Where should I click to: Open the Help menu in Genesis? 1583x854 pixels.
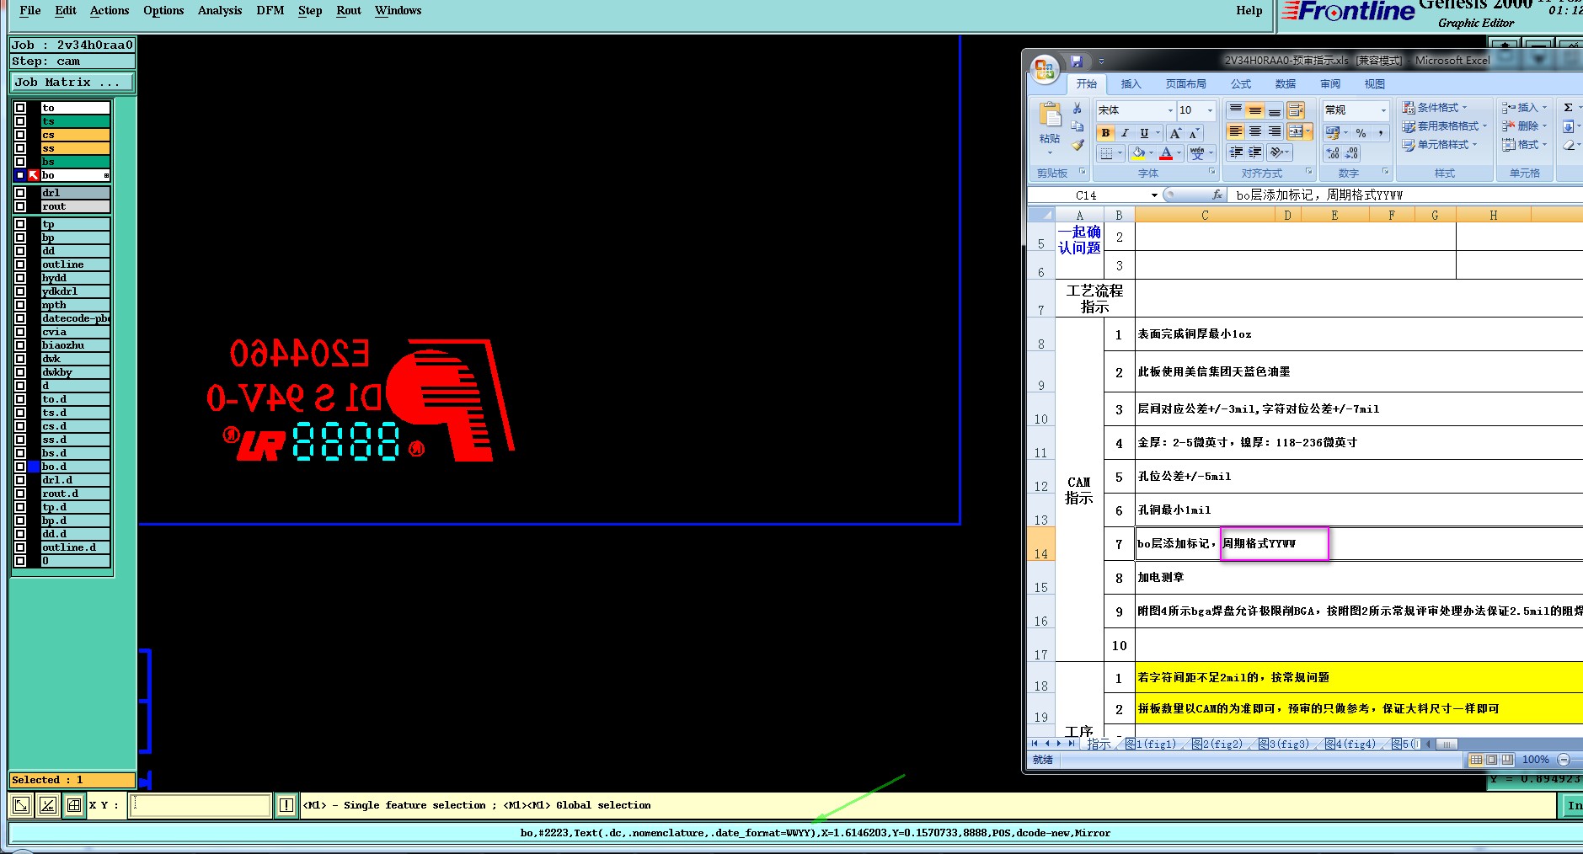[1249, 11]
